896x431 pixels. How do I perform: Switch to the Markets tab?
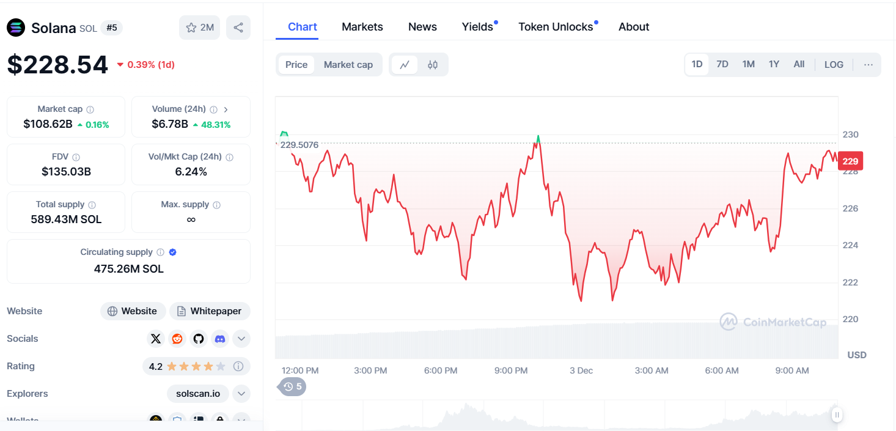point(362,27)
